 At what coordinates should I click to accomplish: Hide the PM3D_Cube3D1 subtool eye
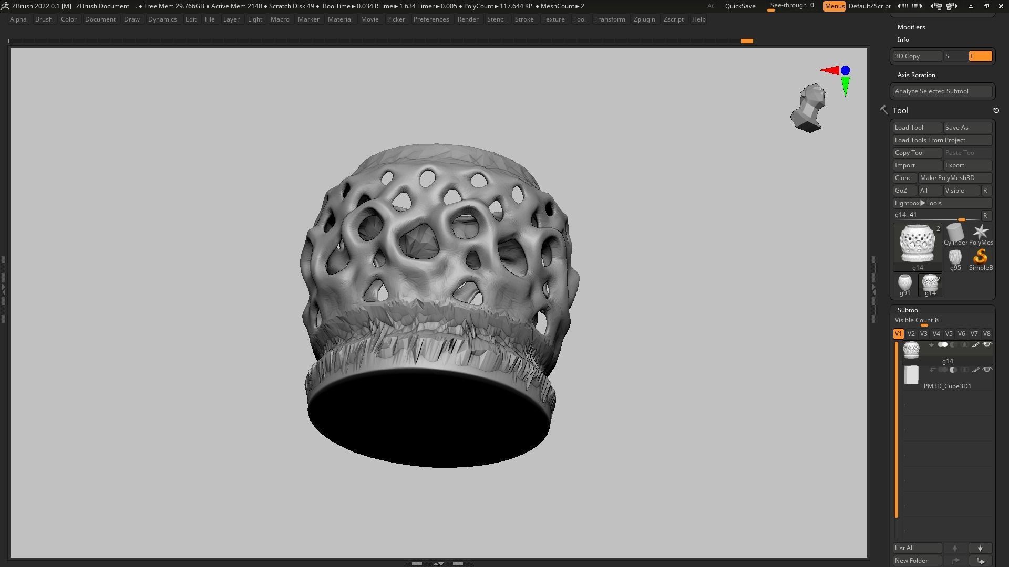coord(987,370)
